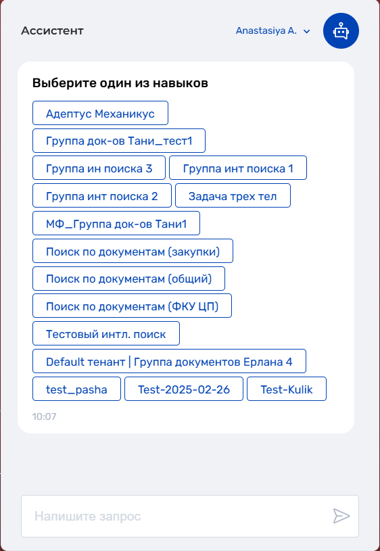Select the Задача трех тел skill

[233, 195]
